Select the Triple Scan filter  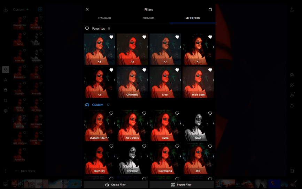tap(198, 82)
